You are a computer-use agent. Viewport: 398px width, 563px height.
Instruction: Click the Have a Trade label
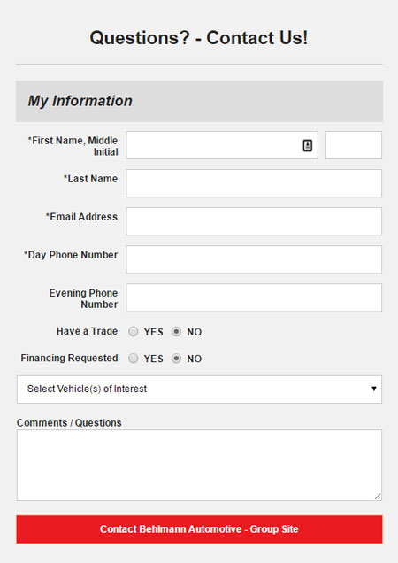87,331
